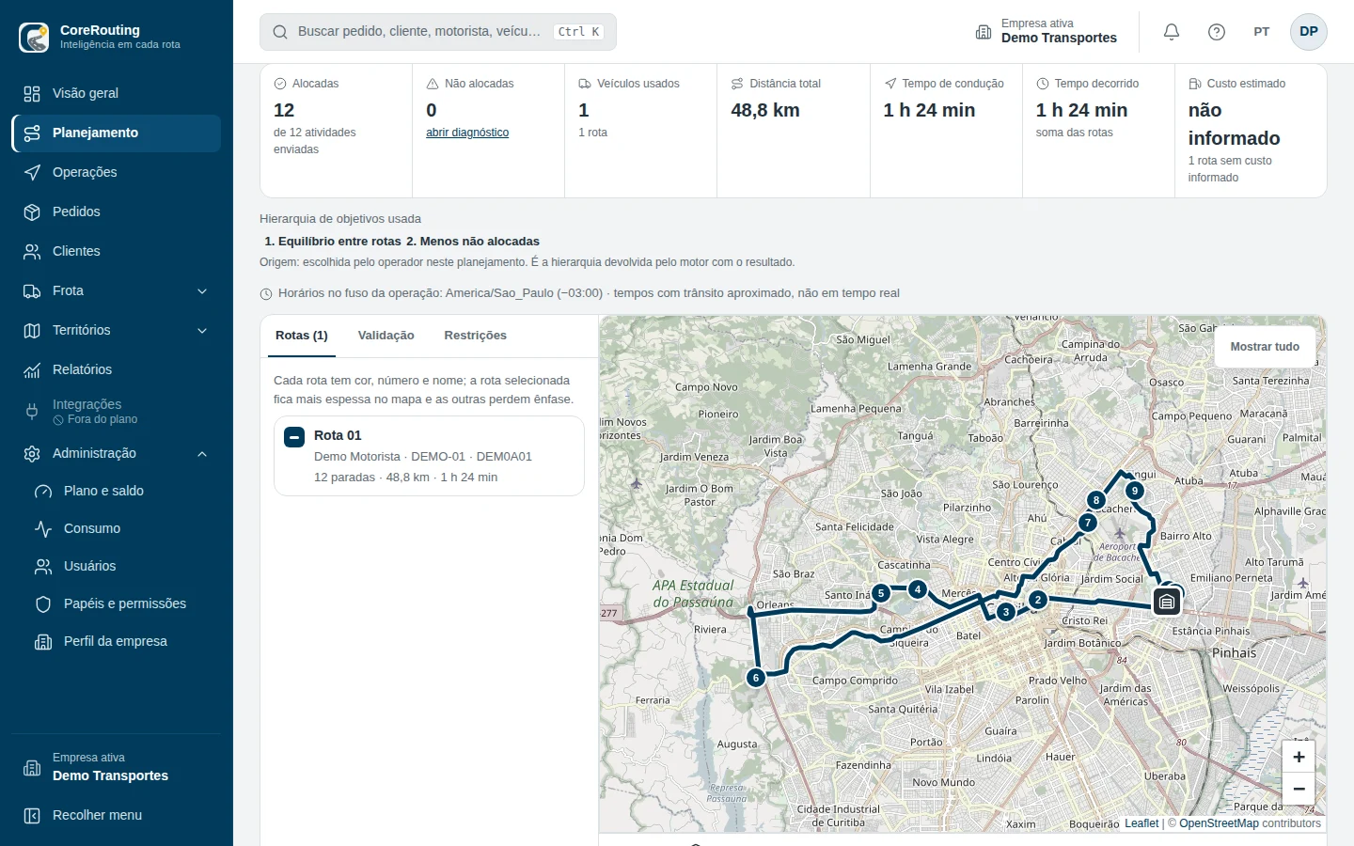The image size is (1354, 846).
Task: Click the Recolher menu panel icon
Action: coord(32,816)
